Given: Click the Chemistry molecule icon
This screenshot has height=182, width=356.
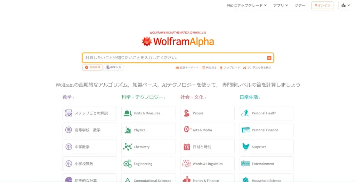Looking at the screenshot, I should (x=127, y=147).
